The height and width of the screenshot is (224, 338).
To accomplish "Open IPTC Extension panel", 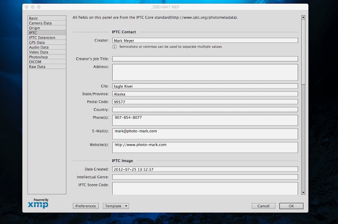I will point(47,38).
